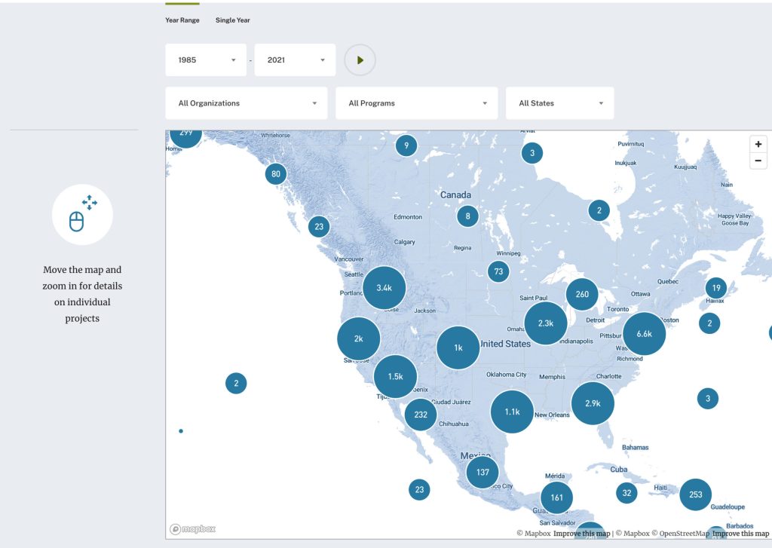Expand the All States dropdown

(560, 103)
